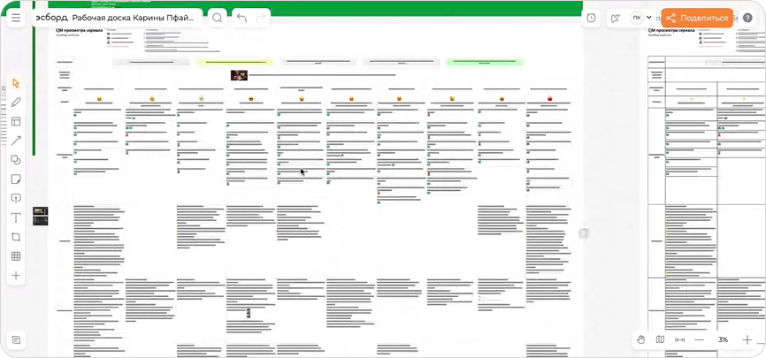Select the cursor pointer tool
The height and width of the screenshot is (358, 766).
[x=16, y=83]
